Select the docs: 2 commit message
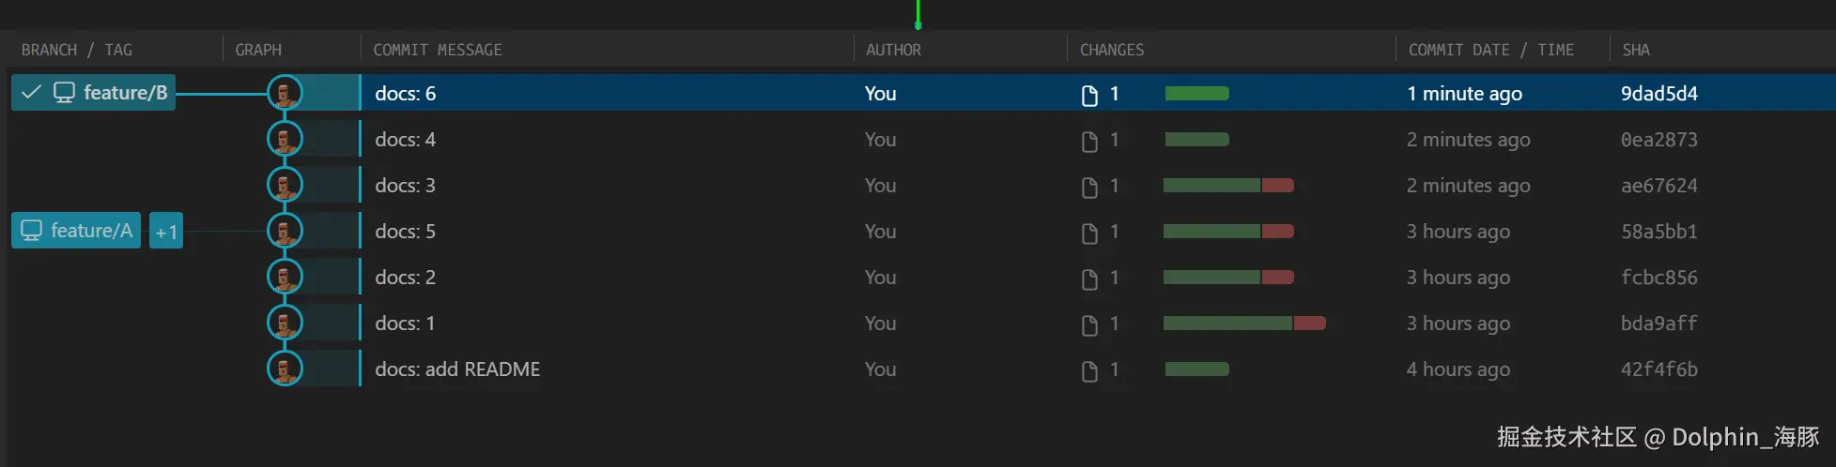Viewport: 1836px width, 467px height. (x=405, y=278)
